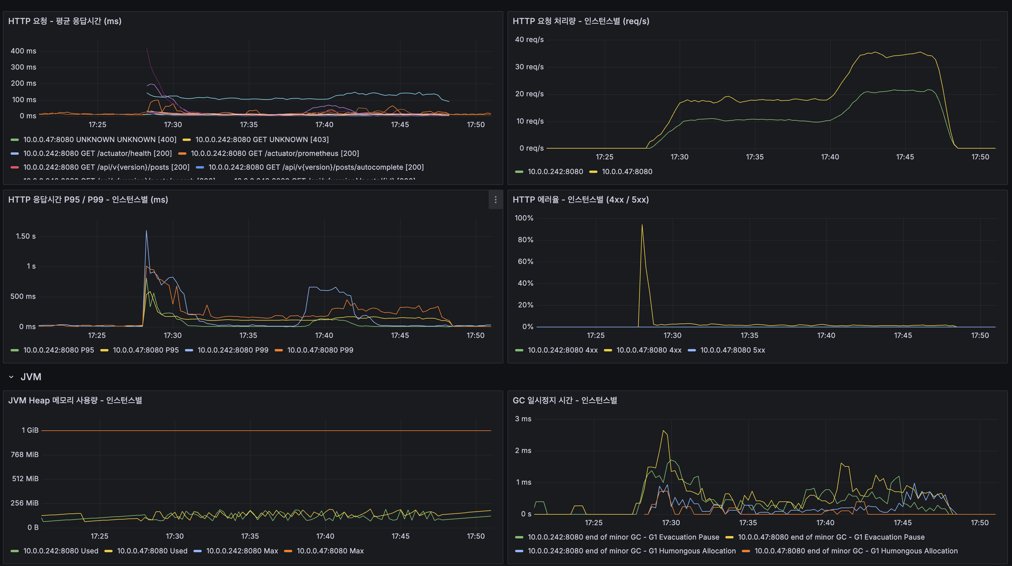Click the HTTP 요청 평균 응답시간 panel title

pos(65,21)
